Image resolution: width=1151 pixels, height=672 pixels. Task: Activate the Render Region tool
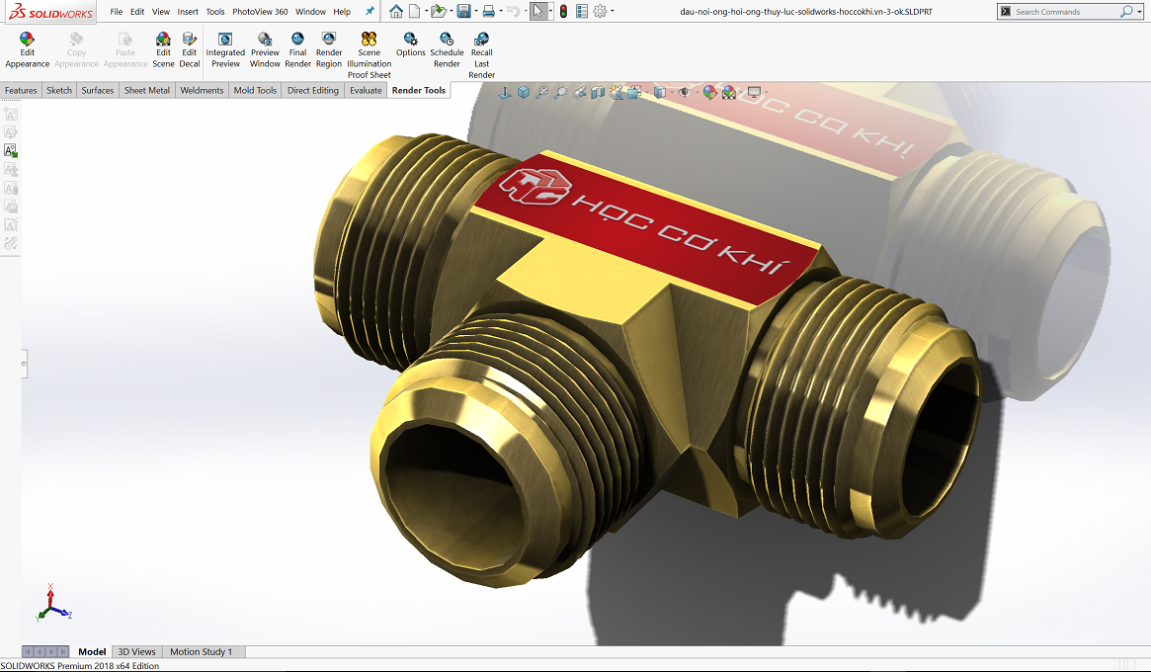329,50
